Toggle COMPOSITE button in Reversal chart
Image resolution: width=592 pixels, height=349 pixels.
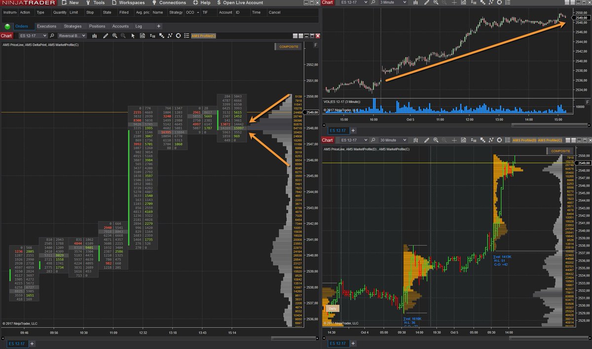coord(288,46)
